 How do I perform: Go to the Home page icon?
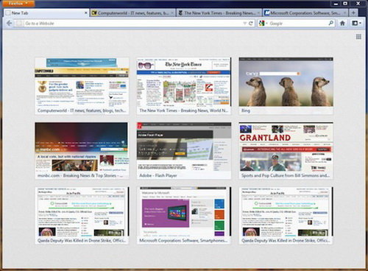[342, 24]
